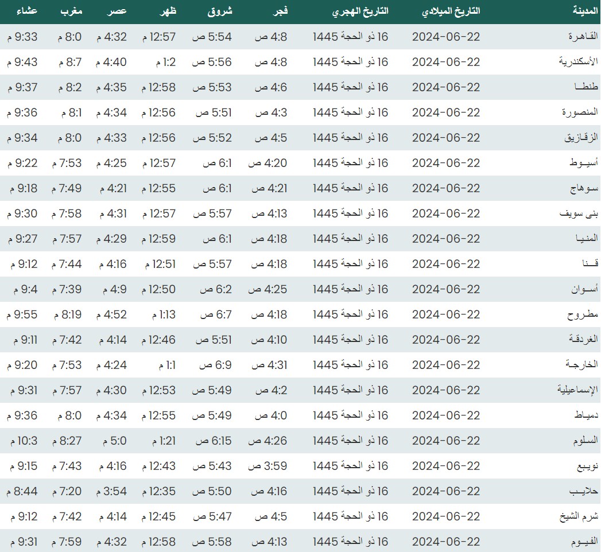Click the Gregorian date in the الفيوم row

click(446, 542)
